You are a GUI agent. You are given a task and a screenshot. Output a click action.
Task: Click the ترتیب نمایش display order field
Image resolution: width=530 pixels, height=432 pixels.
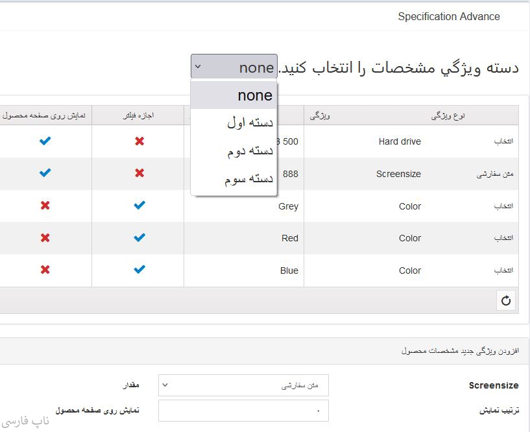(x=243, y=411)
